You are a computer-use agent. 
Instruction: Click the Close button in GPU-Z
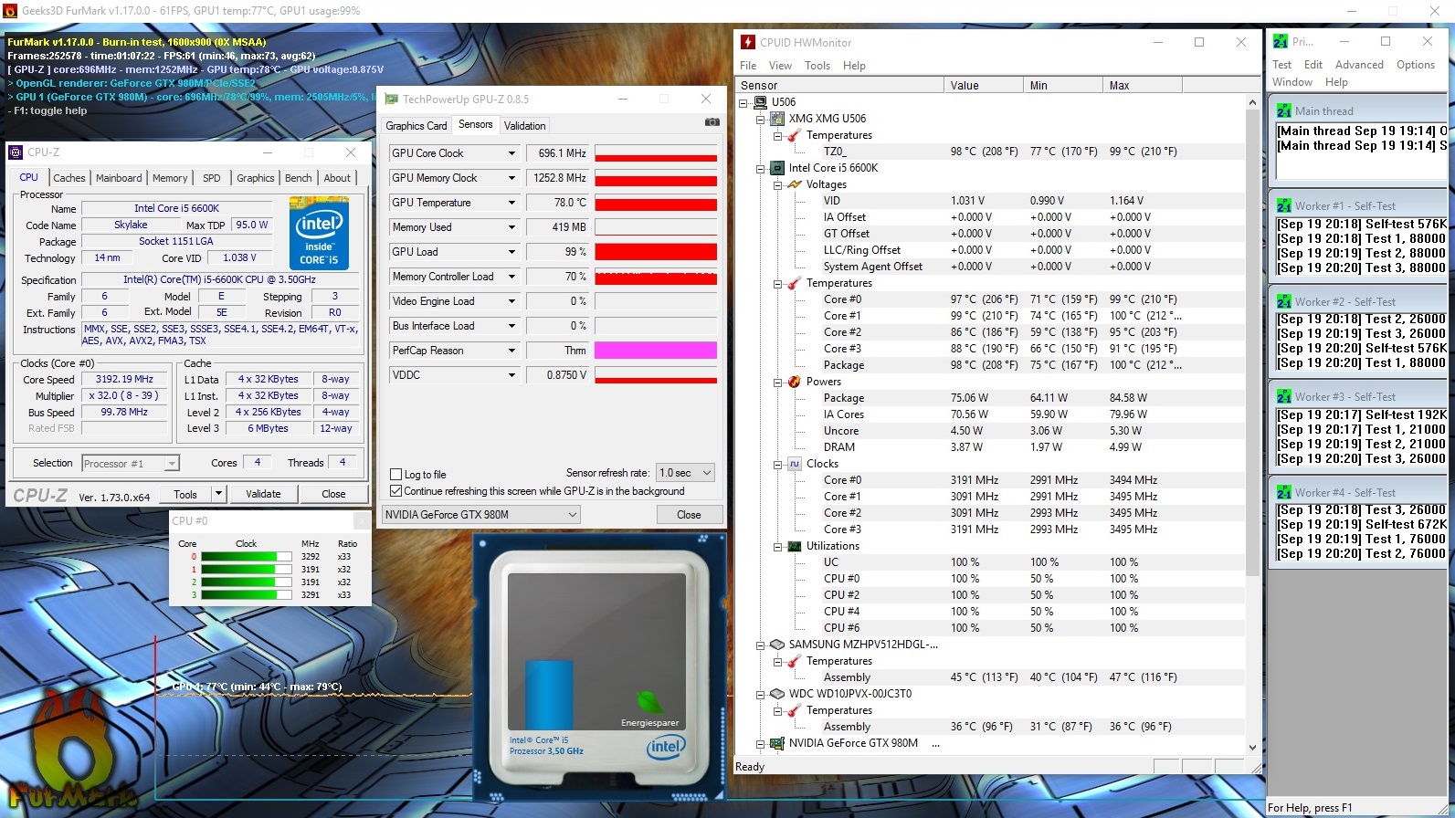[x=689, y=515]
